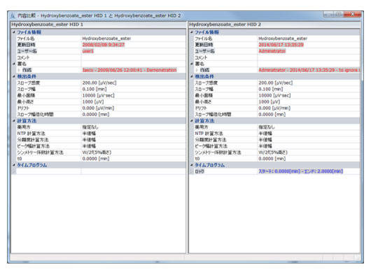The image size is (371, 274).
Task: Select ファイル名 row label in HID 1 panel
Action: coord(26,38)
